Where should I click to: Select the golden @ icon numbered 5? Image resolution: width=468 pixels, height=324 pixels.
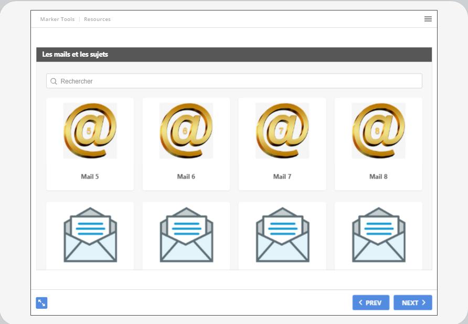90,131
